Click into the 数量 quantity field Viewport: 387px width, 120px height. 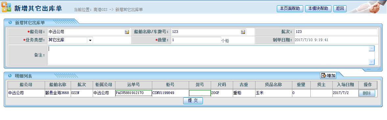(x=196, y=40)
